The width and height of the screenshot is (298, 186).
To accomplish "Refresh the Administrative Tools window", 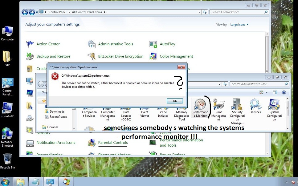I will pos(225,84).
